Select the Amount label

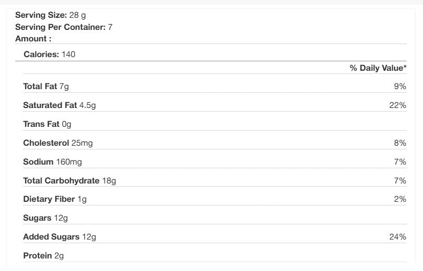[x=34, y=38]
